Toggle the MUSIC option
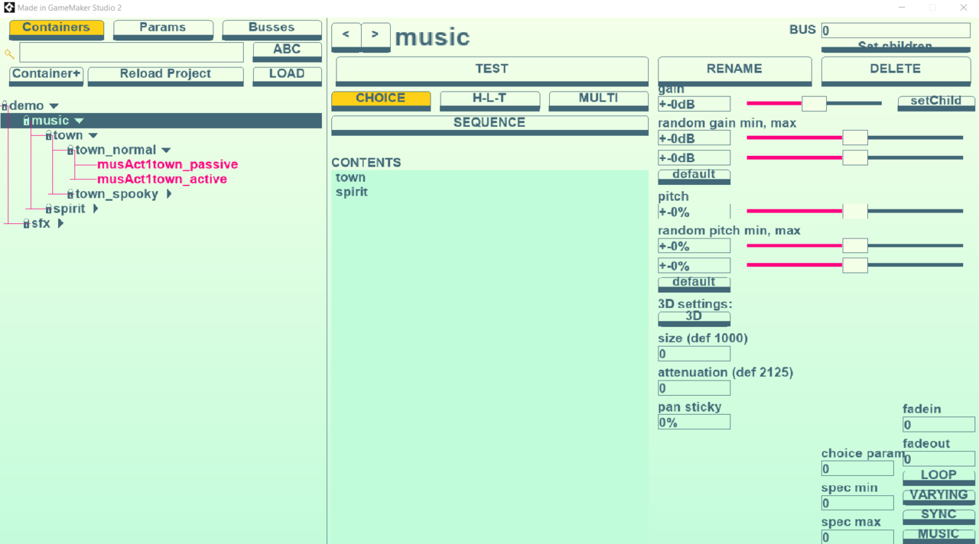The height and width of the screenshot is (544, 979). point(938,536)
